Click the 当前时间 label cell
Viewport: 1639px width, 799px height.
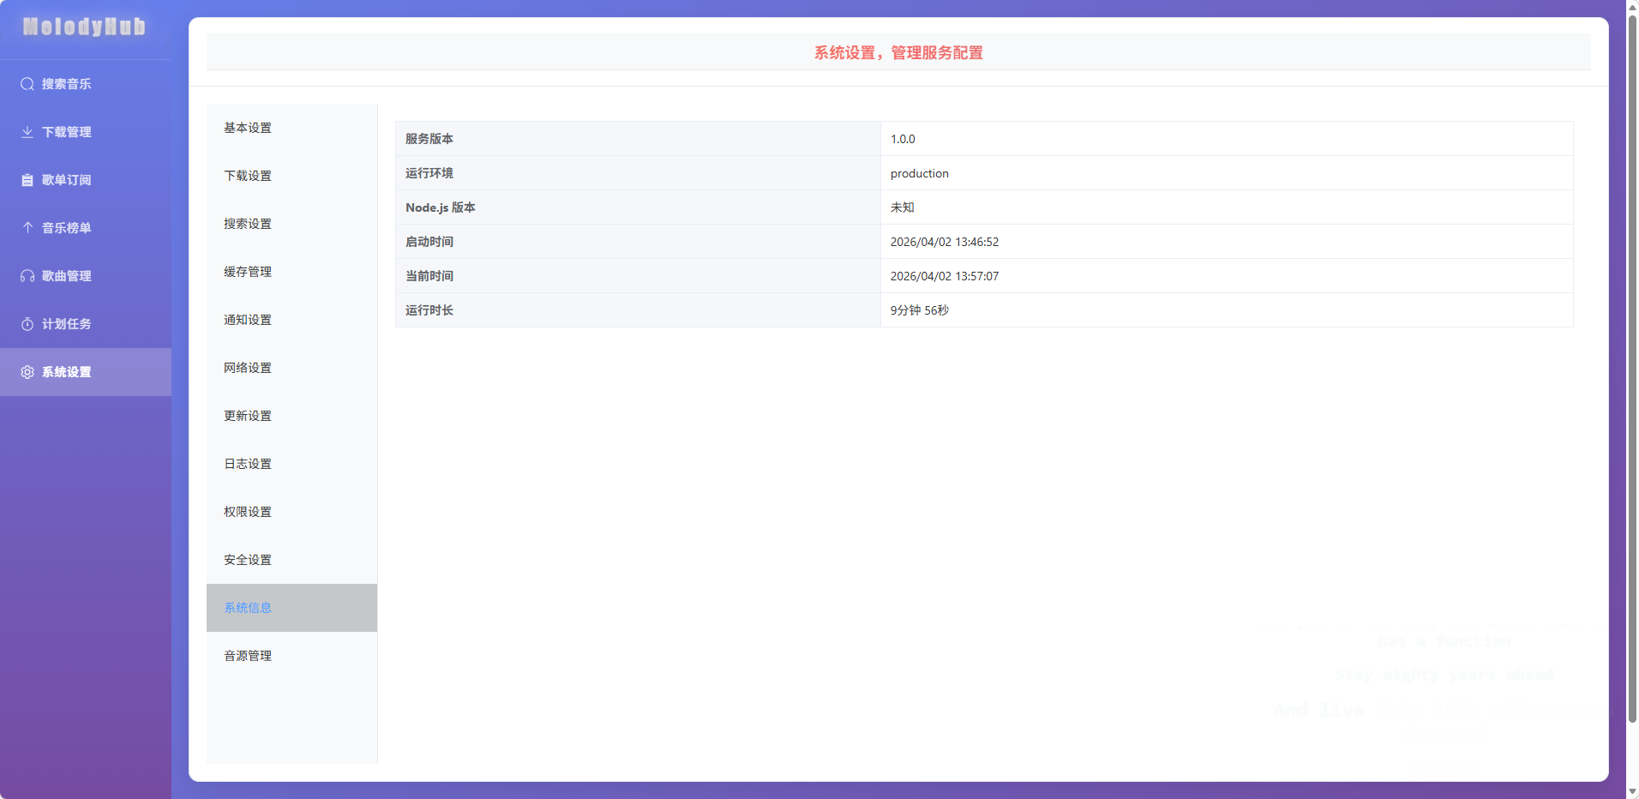638,276
